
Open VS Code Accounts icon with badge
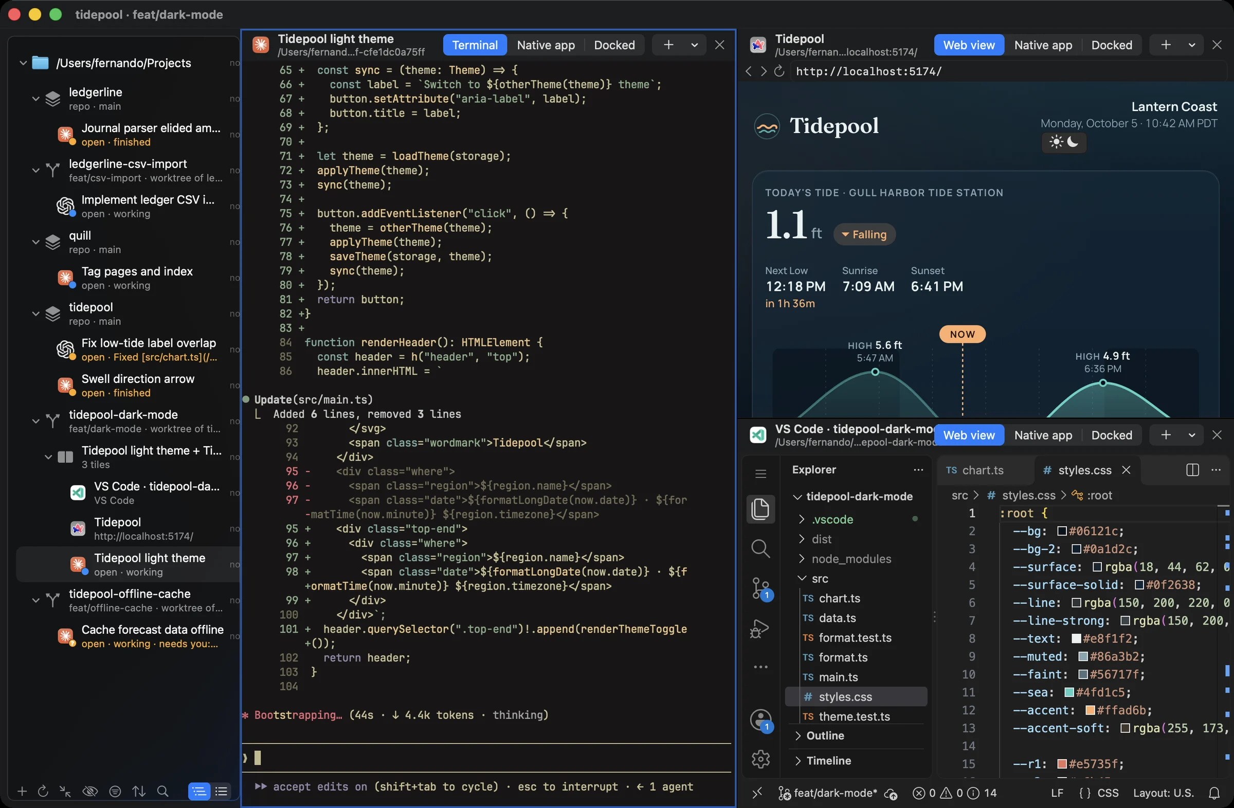tap(761, 721)
